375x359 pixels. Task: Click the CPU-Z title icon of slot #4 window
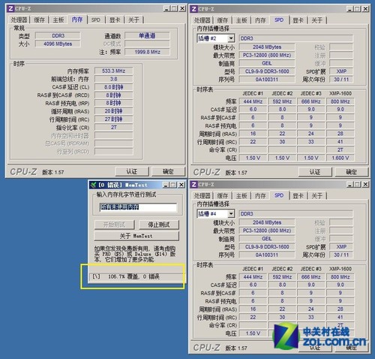[193, 185]
